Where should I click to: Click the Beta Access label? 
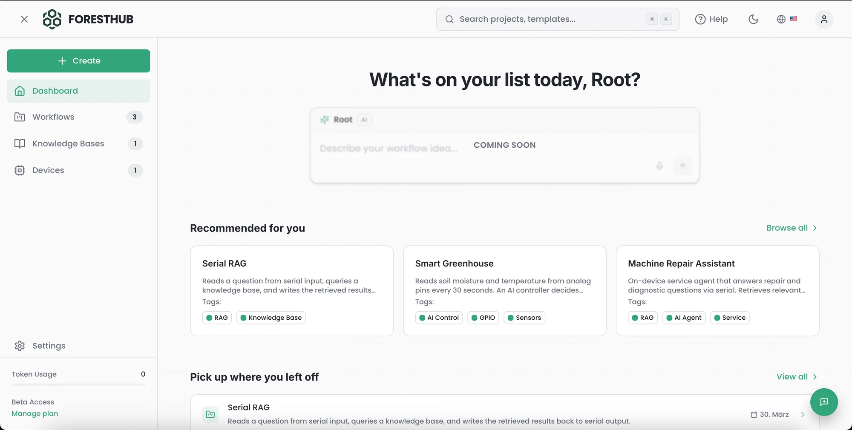(x=33, y=402)
